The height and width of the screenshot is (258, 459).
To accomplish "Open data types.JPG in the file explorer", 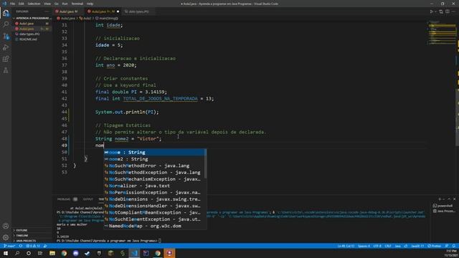I will pyautogui.click(x=29, y=34).
